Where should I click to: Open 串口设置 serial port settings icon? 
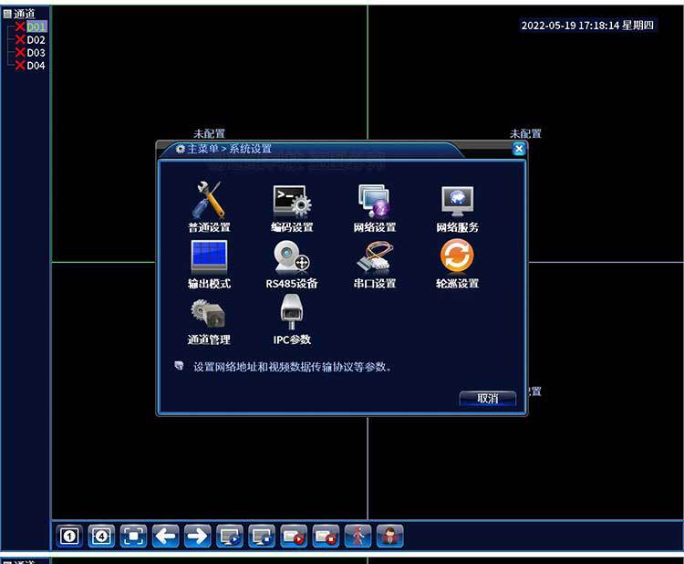coord(375,264)
